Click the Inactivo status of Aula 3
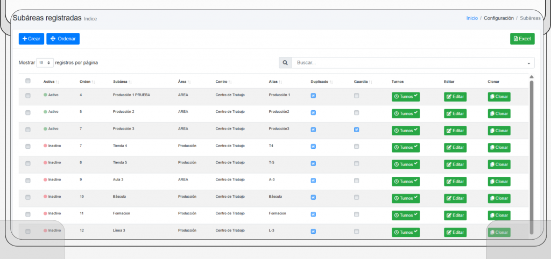Viewport: 551px width, 259px height. [52, 179]
